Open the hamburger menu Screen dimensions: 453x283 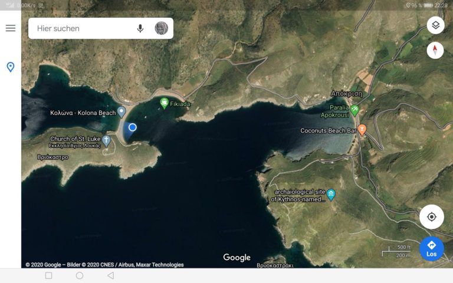pos(11,28)
